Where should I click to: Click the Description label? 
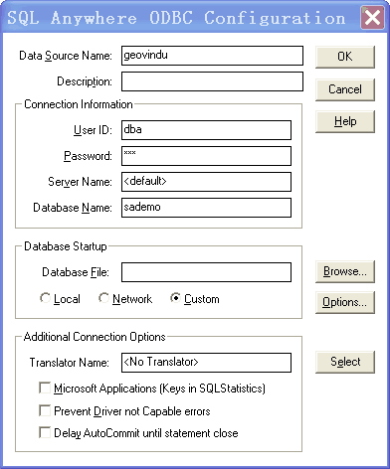click(x=85, y=81)
